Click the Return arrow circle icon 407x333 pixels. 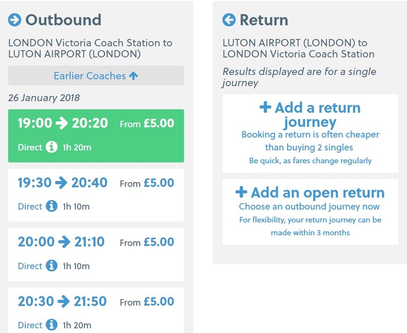tap(229, 20)
